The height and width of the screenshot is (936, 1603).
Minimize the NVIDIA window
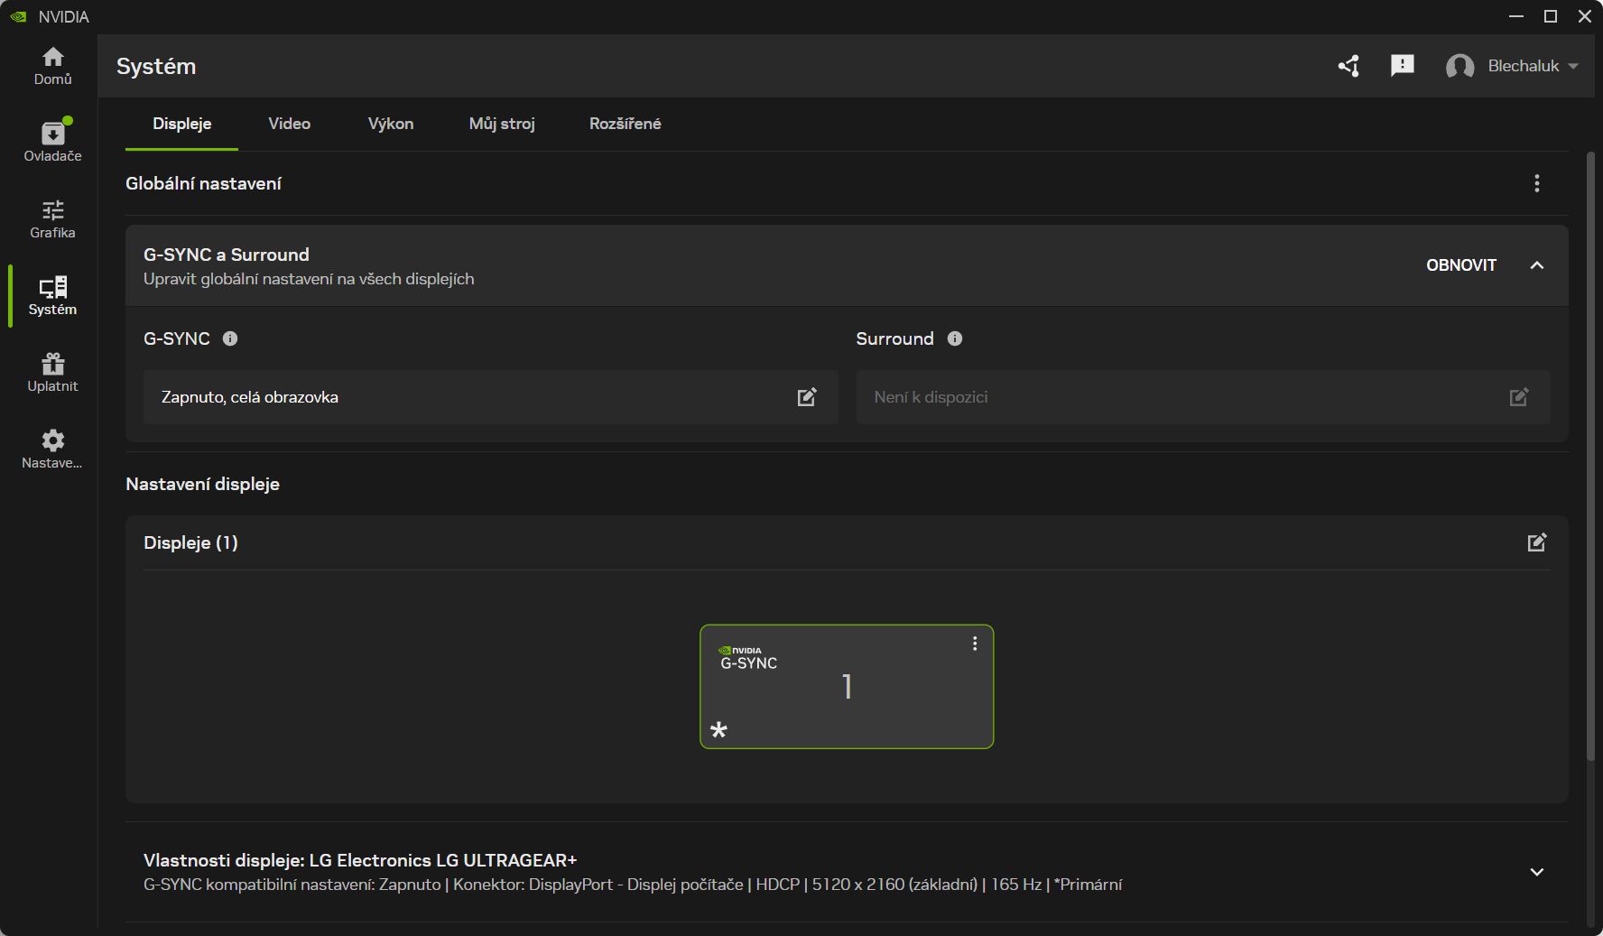click(x=1516, y=16)
